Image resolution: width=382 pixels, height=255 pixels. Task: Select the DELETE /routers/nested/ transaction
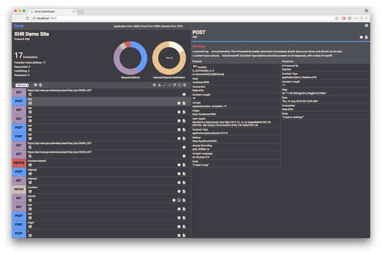point(101,163)
